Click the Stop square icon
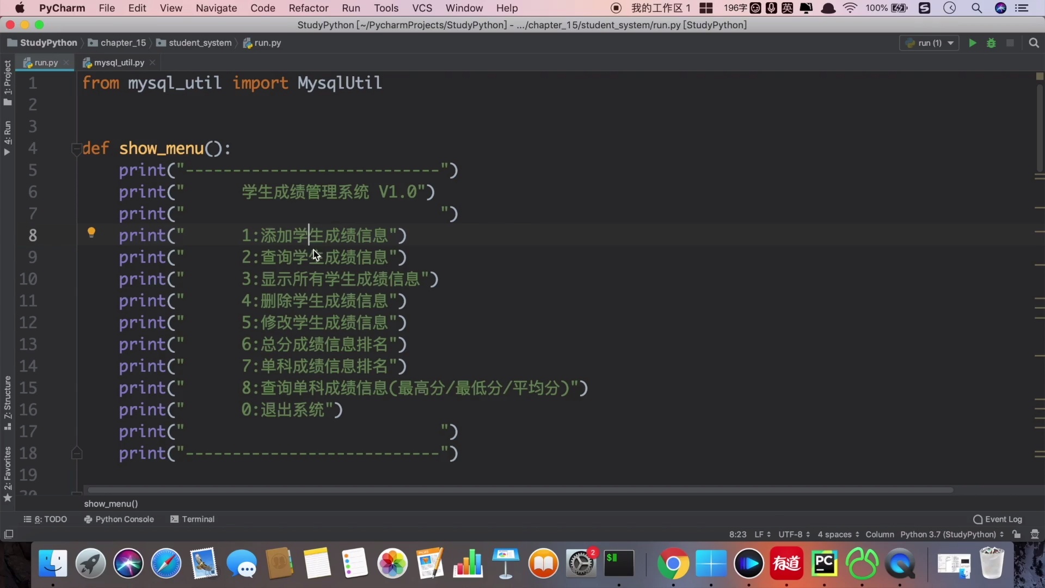This screenshot has width=1045, height=588. [x=1010, y=43]
